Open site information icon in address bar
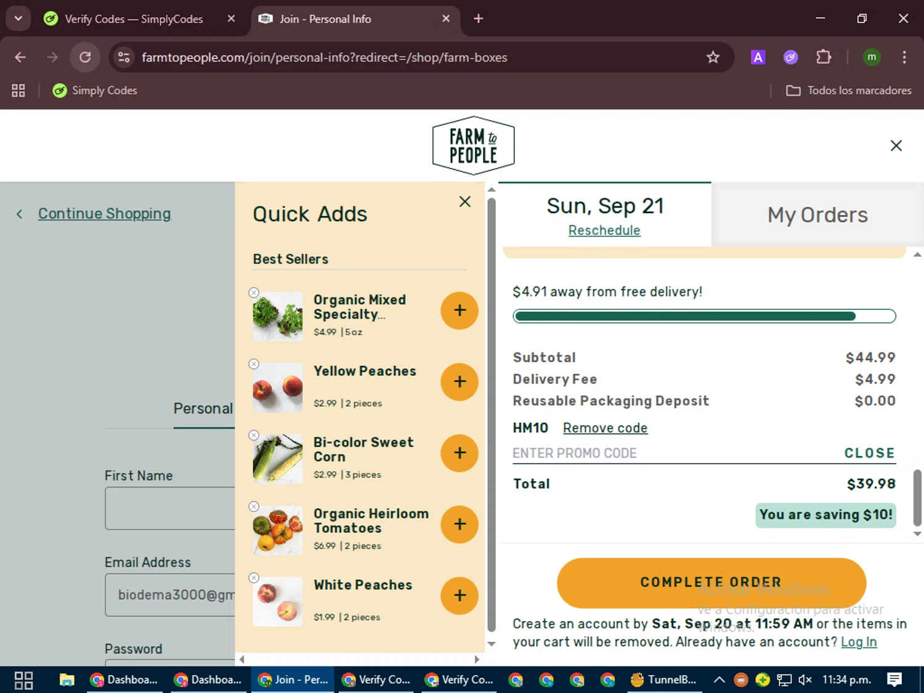 (x=124, y=57)
